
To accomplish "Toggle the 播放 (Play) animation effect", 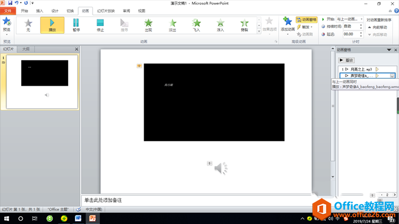I will coord(52,25).
